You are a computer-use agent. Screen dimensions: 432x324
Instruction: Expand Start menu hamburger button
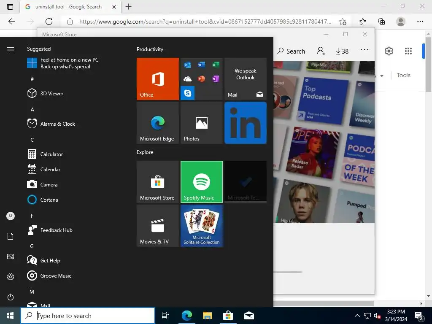[11, 49]
